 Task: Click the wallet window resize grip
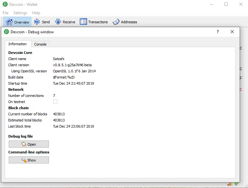(x=246, y=186)
